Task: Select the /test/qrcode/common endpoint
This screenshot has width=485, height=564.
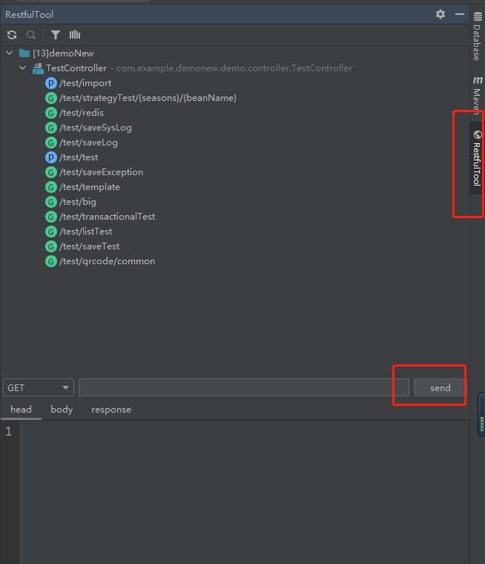Action: pyautogui.click(x=107, y=261)
